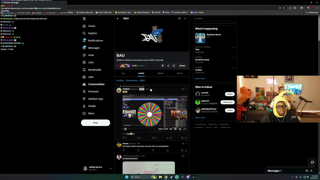The image size is (320, 180).
Task: Open Messages from sidebar
Action: point(91,48)
